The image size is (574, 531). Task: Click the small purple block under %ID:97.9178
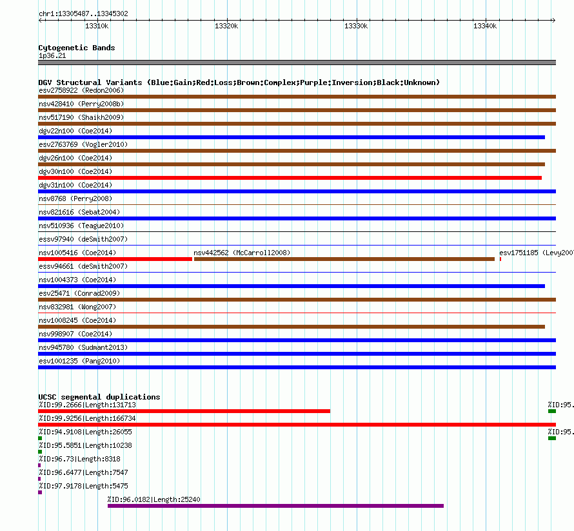(x=40, y=492)
